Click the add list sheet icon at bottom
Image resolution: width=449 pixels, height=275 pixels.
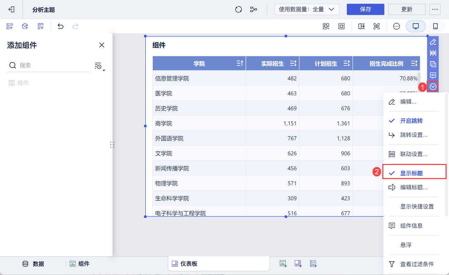313,264
